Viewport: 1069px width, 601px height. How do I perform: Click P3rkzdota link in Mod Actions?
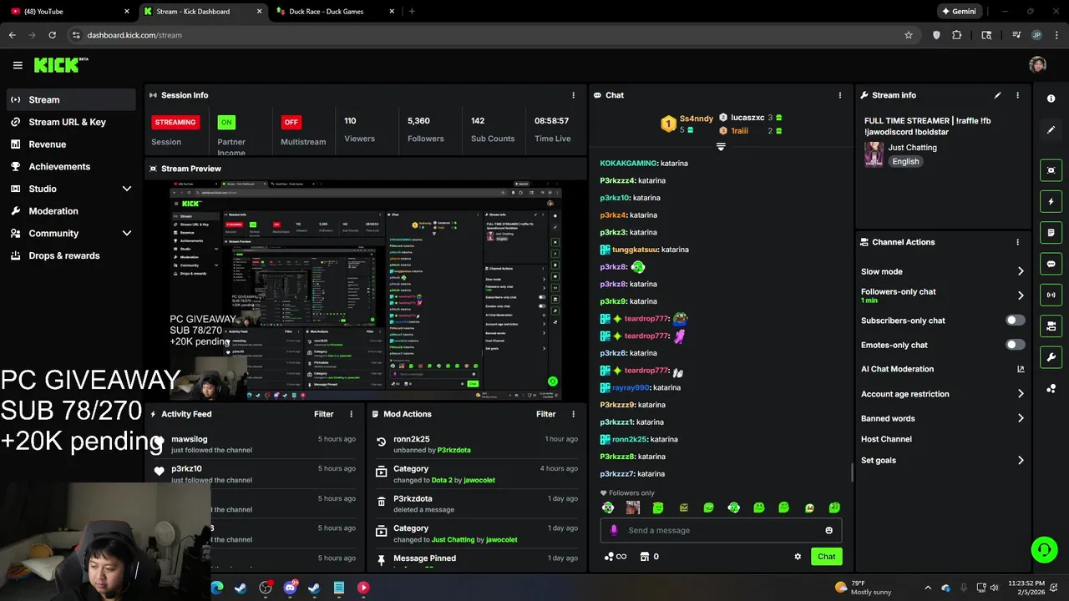tap(454, 450)
